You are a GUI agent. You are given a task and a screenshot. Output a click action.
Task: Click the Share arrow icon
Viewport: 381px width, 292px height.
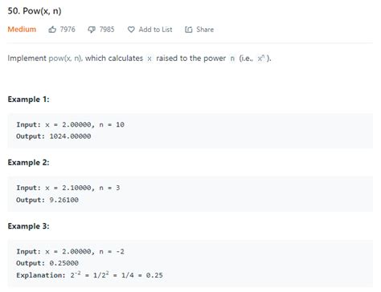(x=189, y=30)
